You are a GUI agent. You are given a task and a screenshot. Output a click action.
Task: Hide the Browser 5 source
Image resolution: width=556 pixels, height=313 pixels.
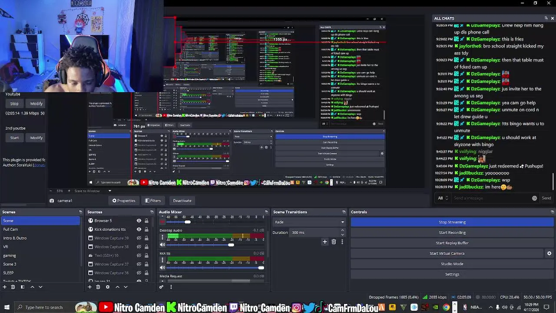point(139,221)
